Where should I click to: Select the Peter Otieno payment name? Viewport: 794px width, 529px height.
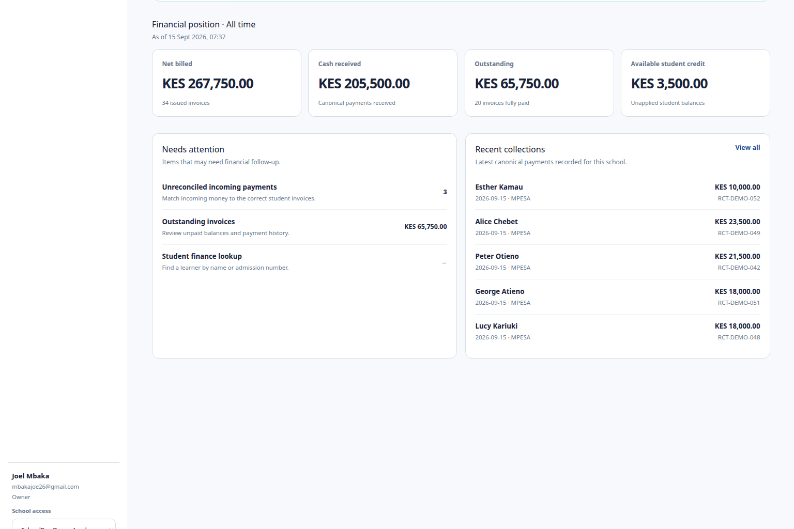pyautogui.click(x=497, y=256)
